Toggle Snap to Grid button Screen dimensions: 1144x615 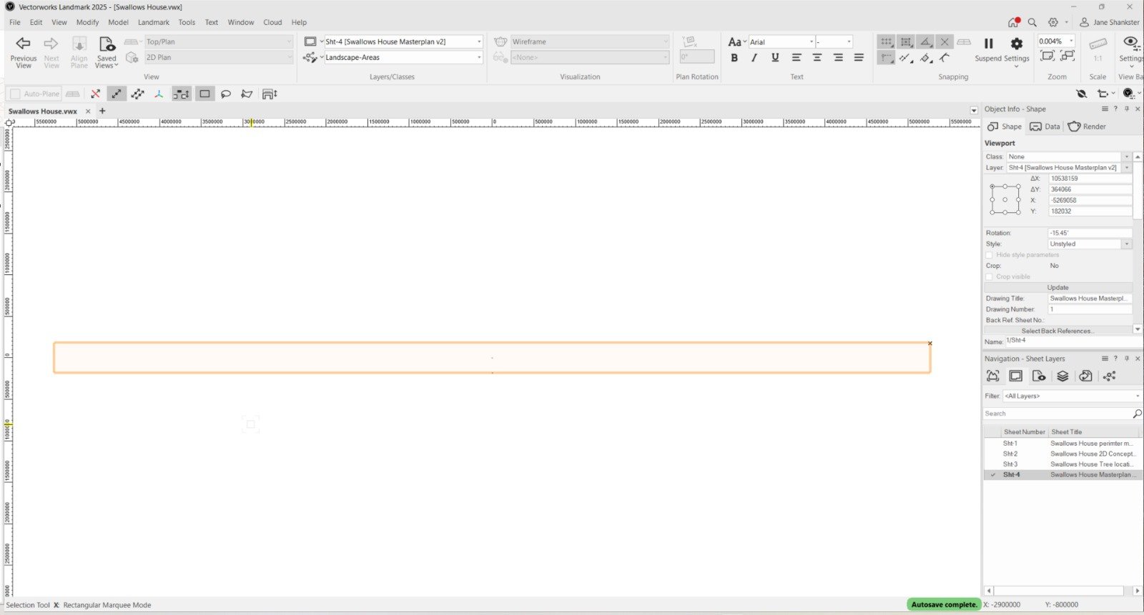887,42
